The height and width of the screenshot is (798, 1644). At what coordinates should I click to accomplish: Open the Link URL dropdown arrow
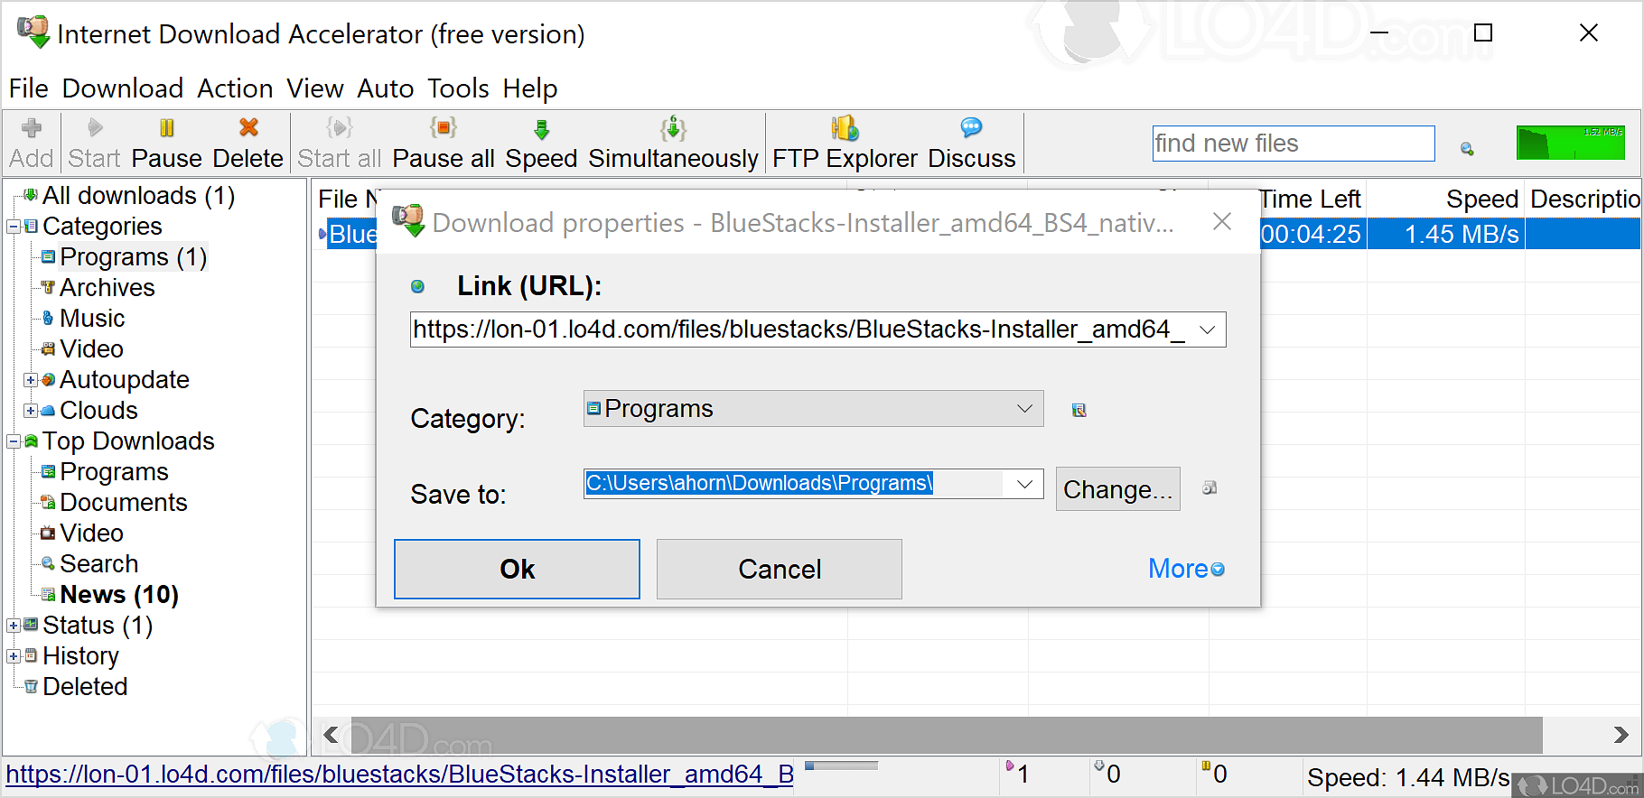(1207, 330)
